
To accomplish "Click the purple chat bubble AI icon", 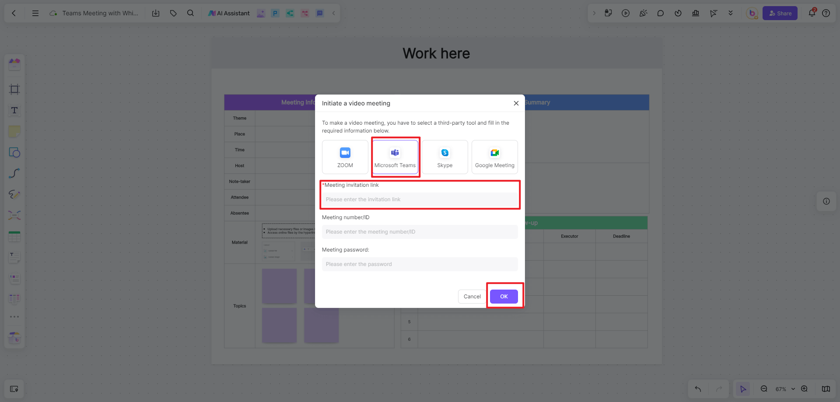I will coord(320,13).
